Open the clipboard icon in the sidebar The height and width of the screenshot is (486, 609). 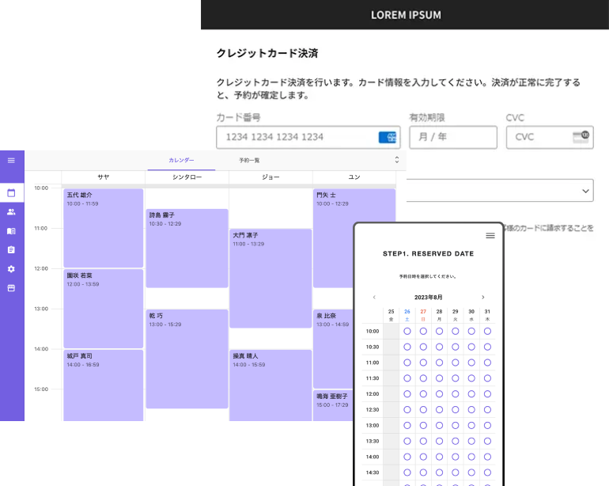point(11,250)
